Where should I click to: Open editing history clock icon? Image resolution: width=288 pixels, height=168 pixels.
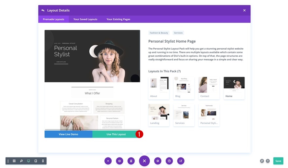point(169,161)
